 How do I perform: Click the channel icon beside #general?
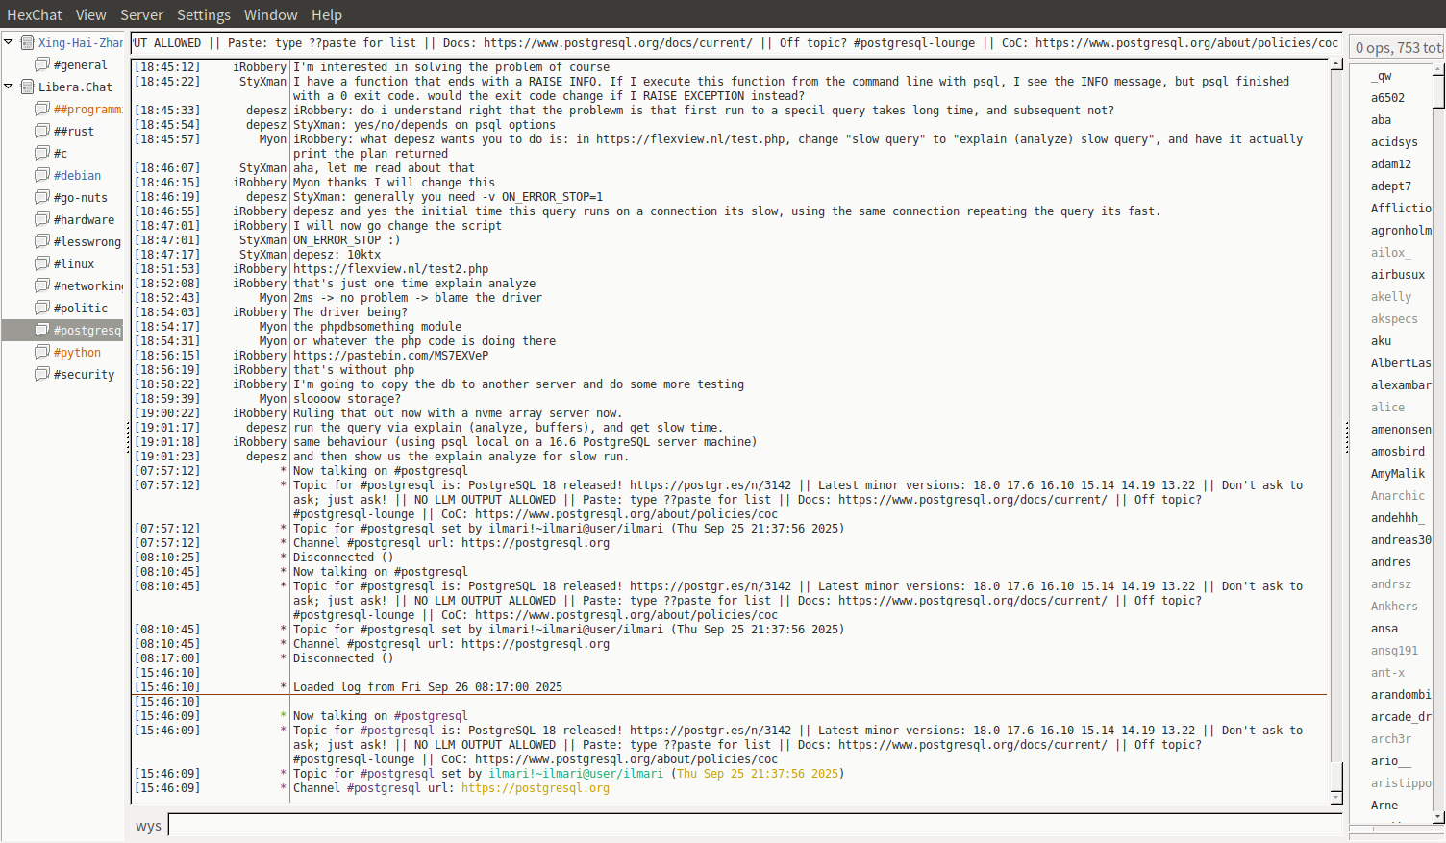(41, 64)
